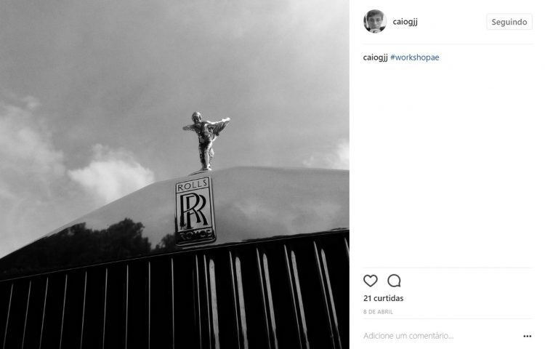Screen dimensions: 545x349
Task: Open the three-dots more options menu
Action: [x=528, y=336]
